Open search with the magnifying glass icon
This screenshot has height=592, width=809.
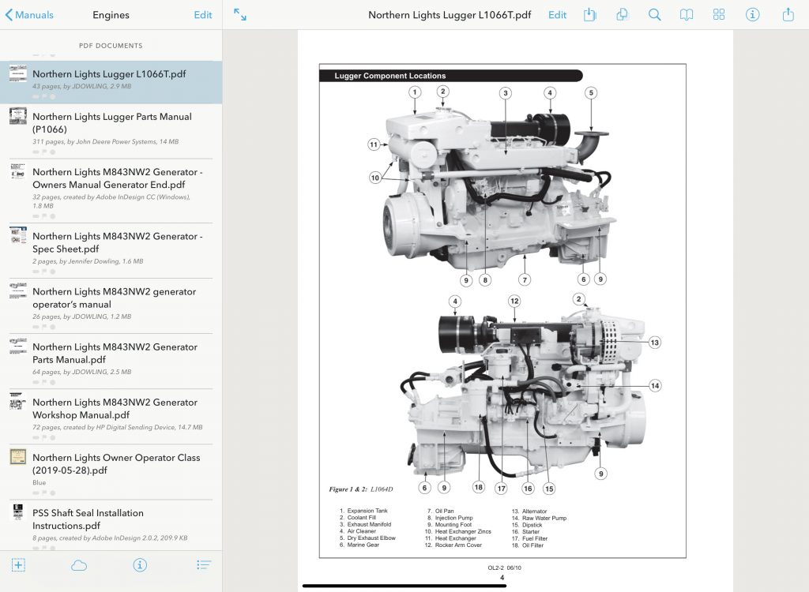654,15
